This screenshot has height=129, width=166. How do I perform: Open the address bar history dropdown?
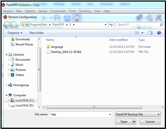point(106,25)
